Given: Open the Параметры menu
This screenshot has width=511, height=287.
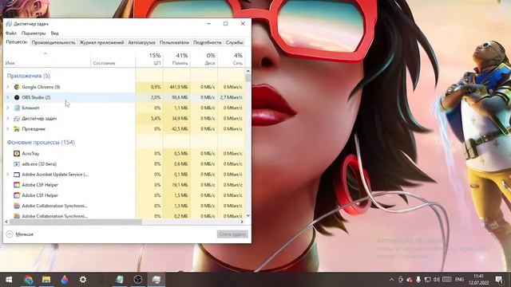Looking at the screenshot, I should (x=34, y=33).
